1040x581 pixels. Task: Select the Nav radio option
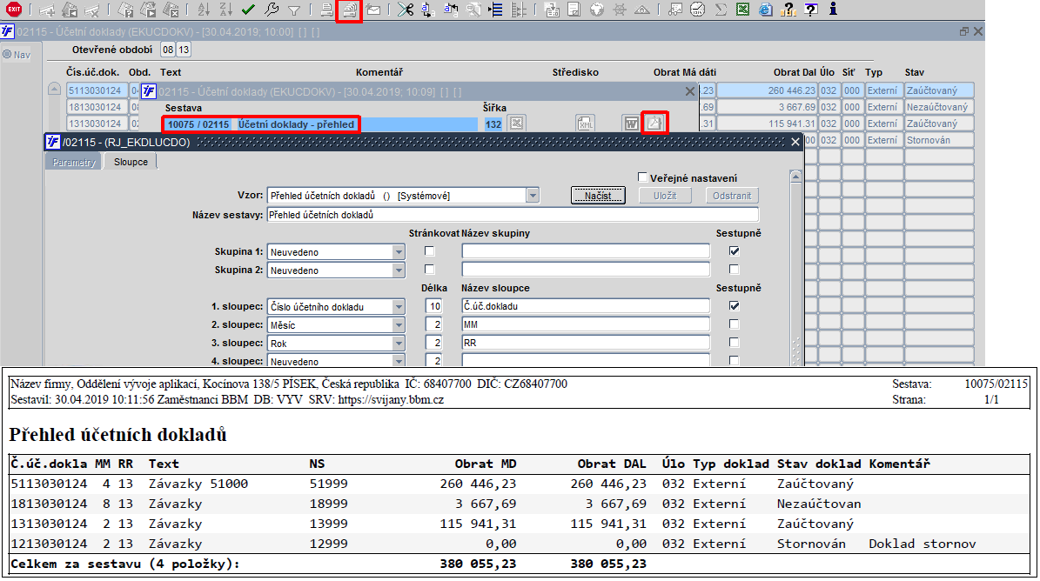click(x=7, y=54)
